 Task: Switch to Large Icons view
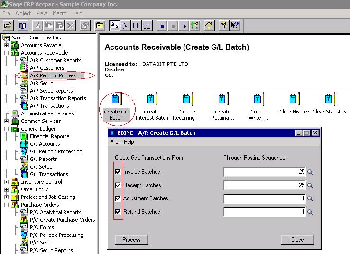(x=114, y=26)
